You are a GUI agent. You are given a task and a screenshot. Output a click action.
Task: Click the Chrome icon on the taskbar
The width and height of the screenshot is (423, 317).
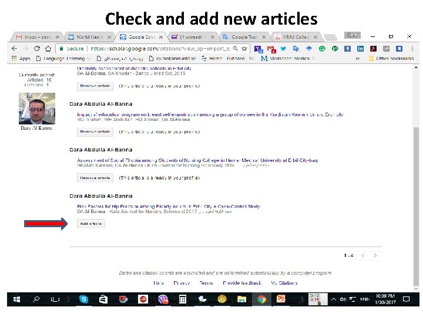point(261,299)
